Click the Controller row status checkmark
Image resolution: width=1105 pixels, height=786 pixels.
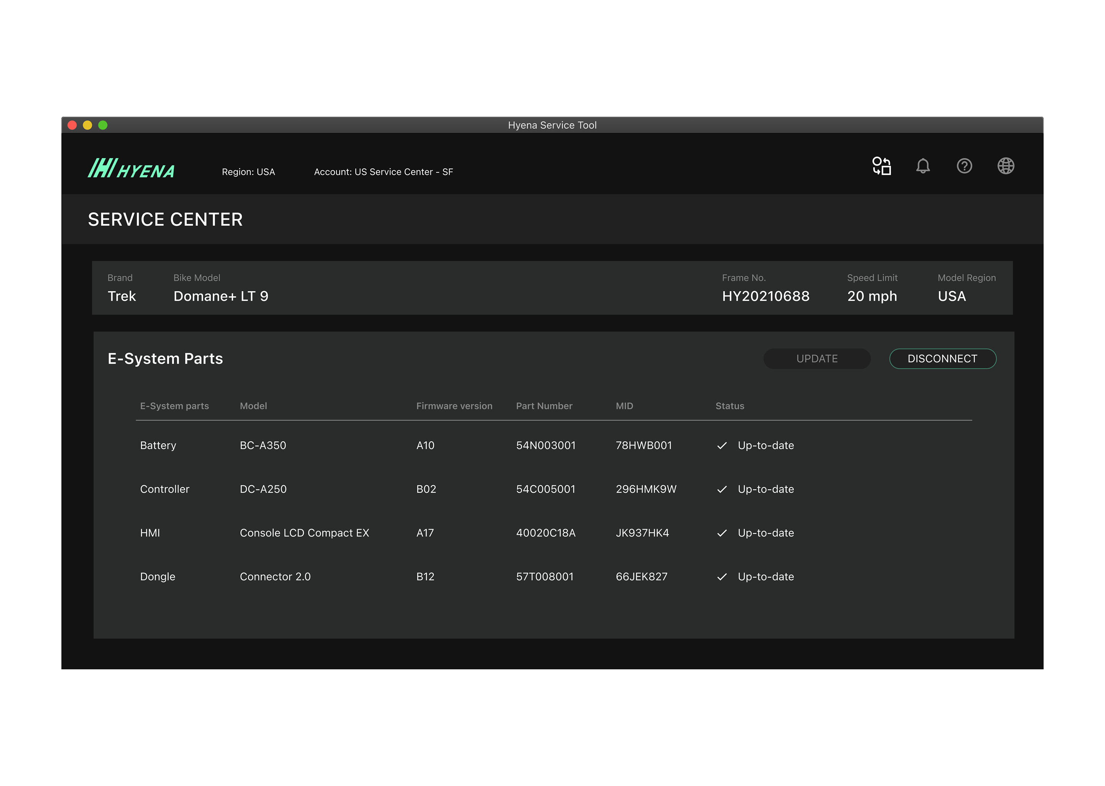point(722,489)
